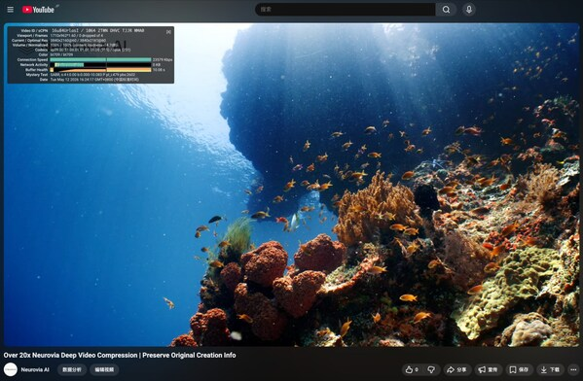Share the video with arrow button
Image resolution: width=583 pixels, height=381 pixels.
(456, 370)
